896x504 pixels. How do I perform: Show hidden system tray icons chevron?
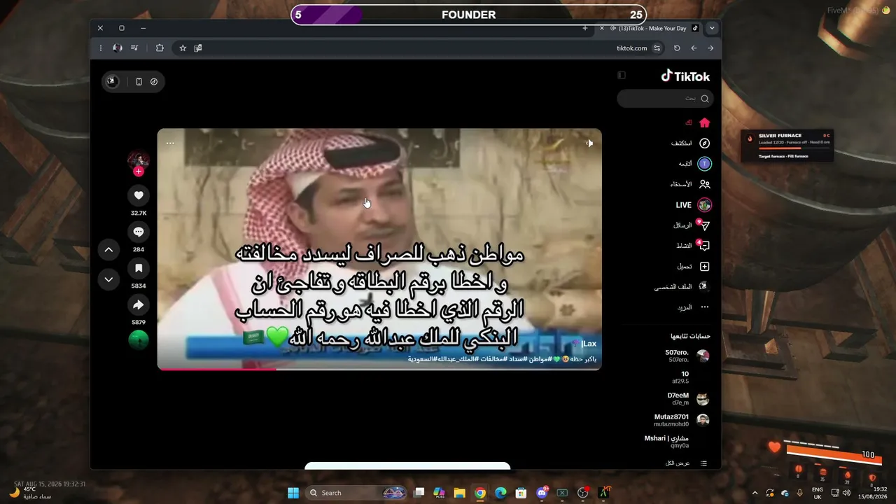coord(755,493)
